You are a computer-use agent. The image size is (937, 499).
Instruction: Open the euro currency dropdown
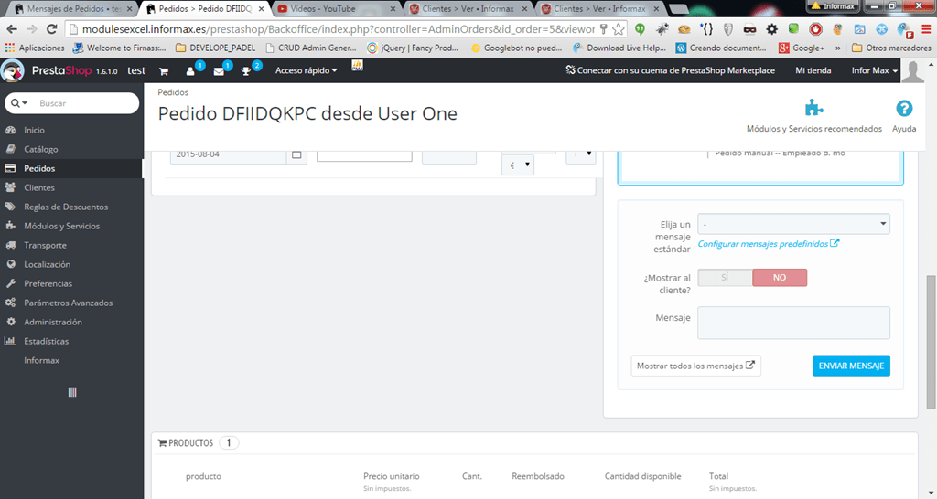coord(518,165)
